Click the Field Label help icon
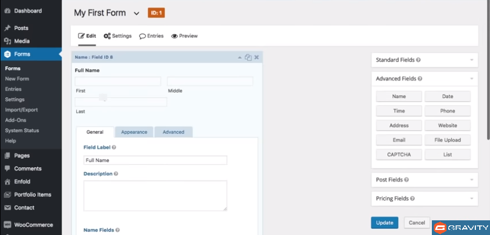Viewport: 490px width, 235px height. pos(114,147)
